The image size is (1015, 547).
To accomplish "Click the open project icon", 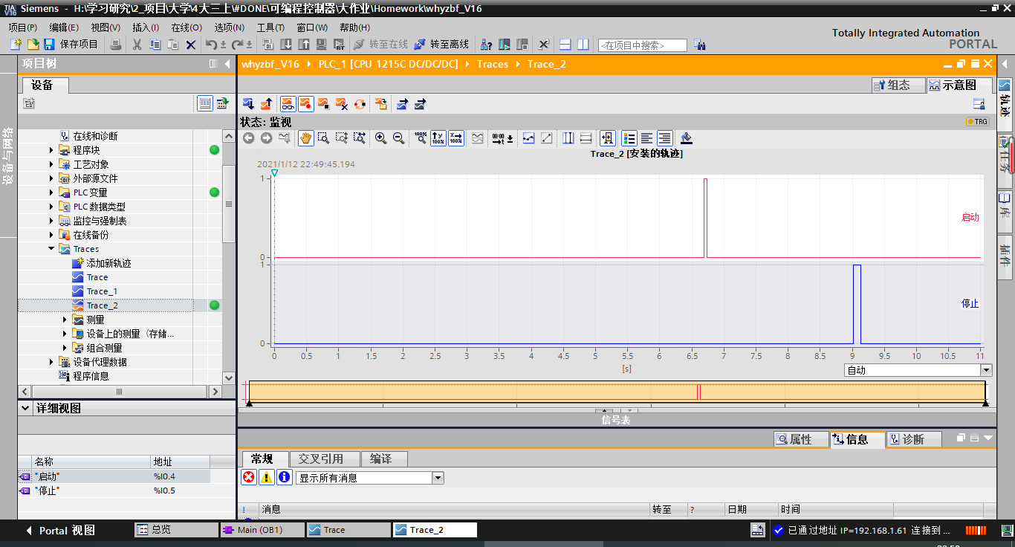I will point(32,45).
